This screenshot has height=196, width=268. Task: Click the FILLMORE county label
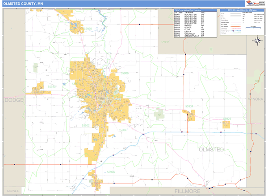click(184, 191)
